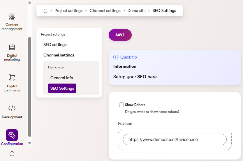Click the Project settings panel heading
This screenshot has height=161, width=243.
click(x=53, y=34)
